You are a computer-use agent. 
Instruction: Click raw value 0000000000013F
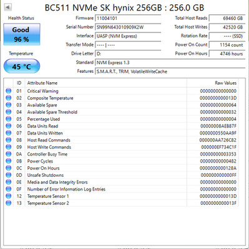point(218,203)
